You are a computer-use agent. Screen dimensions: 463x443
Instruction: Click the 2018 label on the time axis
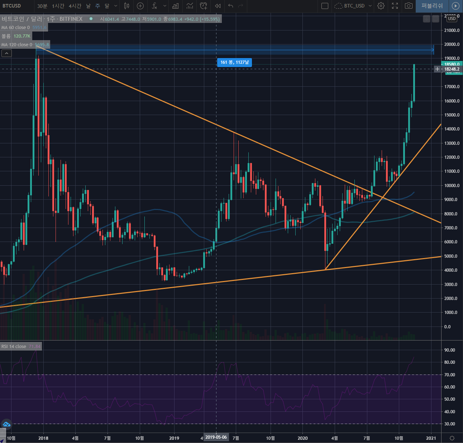point(43,438)
